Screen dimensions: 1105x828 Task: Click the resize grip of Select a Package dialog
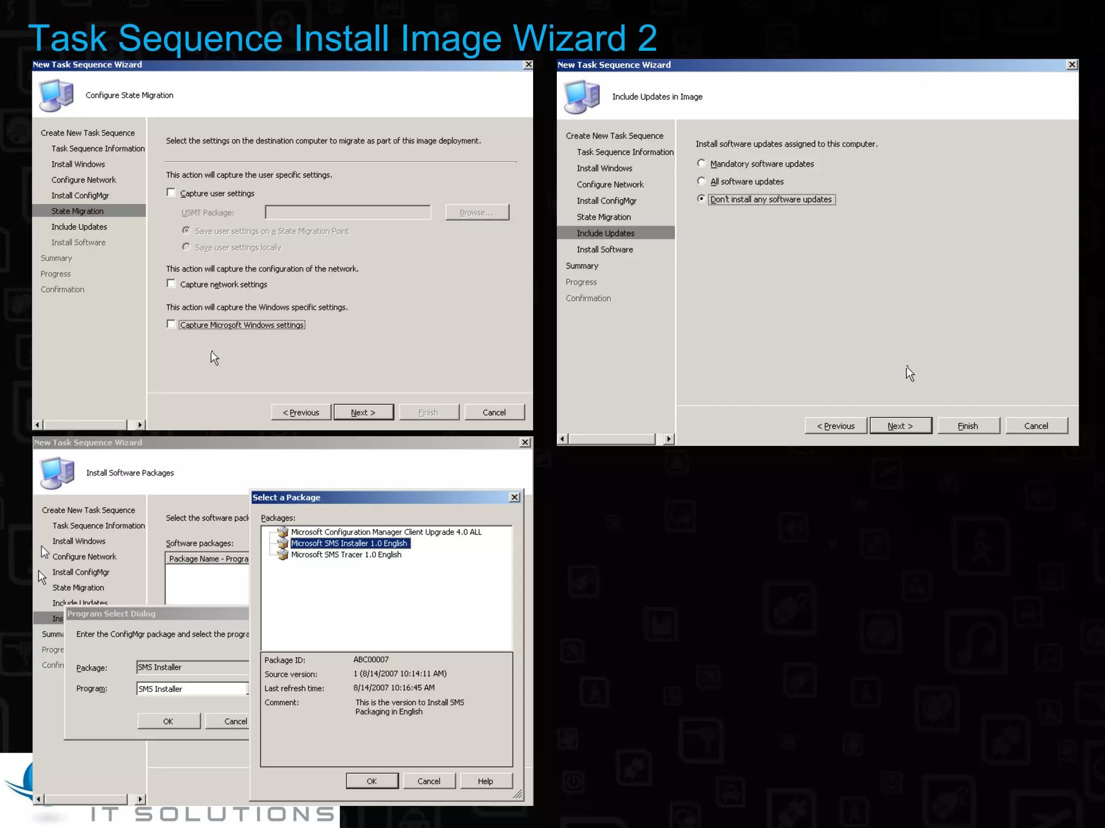(517, 794)
